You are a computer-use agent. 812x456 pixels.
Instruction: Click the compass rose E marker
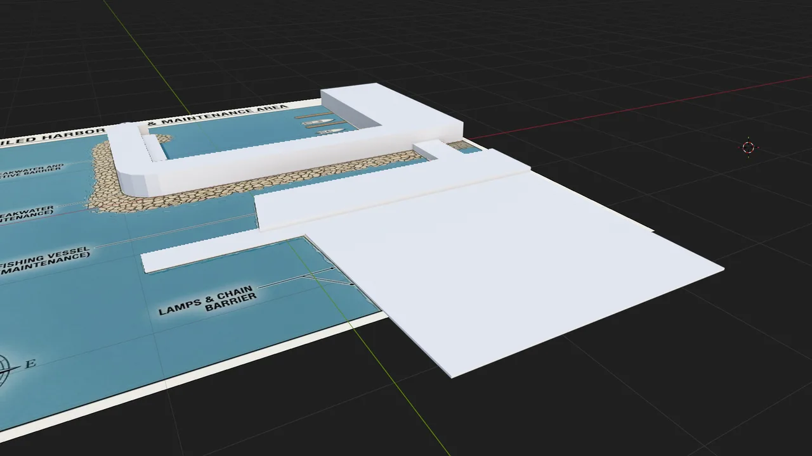coord(30,364)
